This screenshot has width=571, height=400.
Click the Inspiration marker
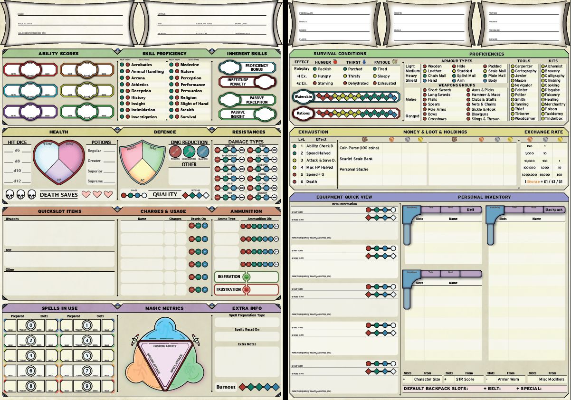coord(247,276)
